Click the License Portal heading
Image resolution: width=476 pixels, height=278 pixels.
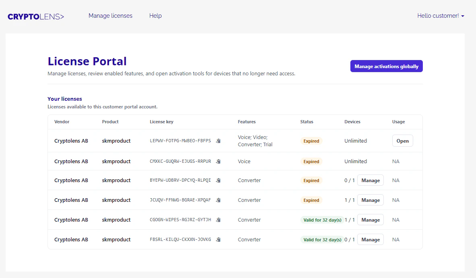87,61
